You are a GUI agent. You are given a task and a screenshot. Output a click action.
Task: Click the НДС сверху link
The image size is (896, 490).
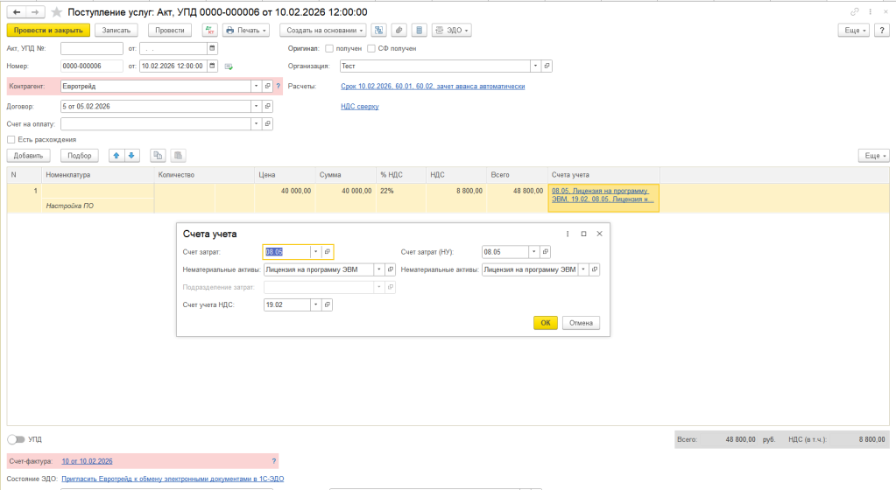[359, 106]
